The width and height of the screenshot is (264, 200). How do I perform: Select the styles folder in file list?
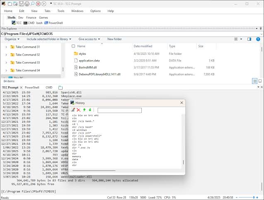click(82, 54)
